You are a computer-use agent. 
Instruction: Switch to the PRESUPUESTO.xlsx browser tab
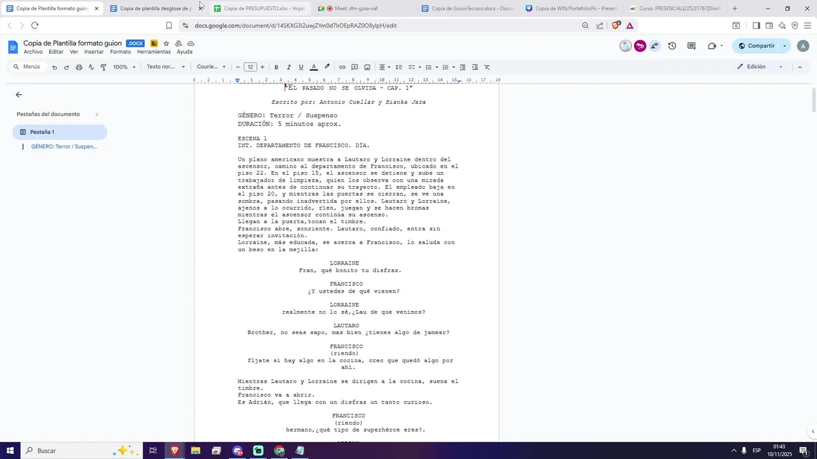pos(259,8)
